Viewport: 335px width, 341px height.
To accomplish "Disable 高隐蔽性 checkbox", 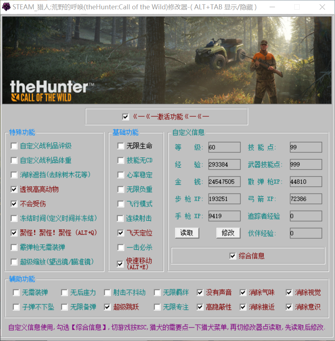I will click(x=200, y=307).
